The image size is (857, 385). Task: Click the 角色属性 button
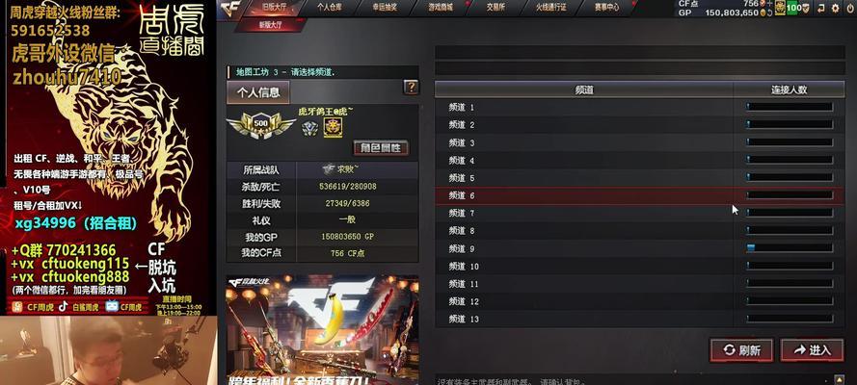(381, 147)
